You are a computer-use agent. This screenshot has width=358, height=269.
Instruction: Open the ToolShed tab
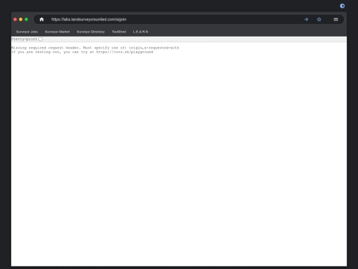coord(119,32)
